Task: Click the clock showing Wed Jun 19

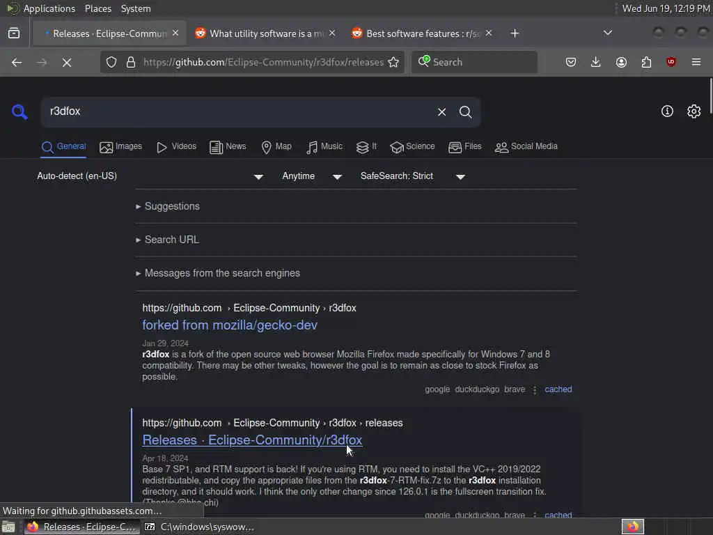Action: pyautogui.click(x=666, y=8)
